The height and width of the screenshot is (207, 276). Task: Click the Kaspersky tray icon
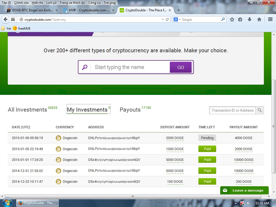(242, 203)
